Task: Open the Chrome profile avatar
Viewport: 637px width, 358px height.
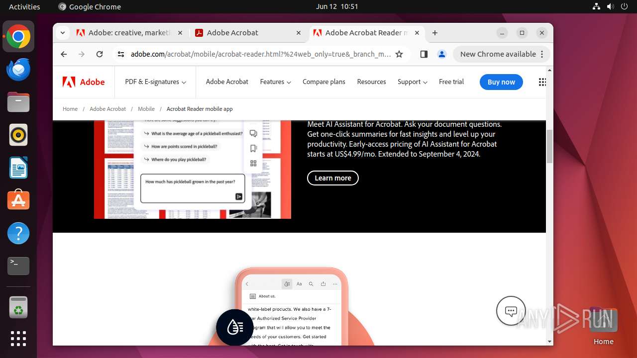Action: [441, 54]
